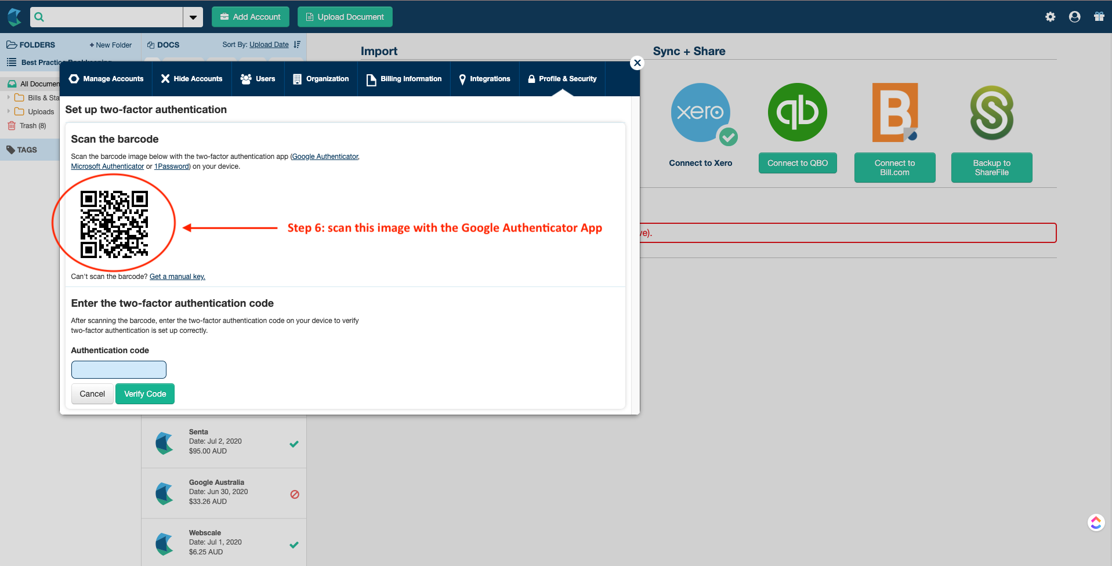Click the Connect to QBO button
1112x566 pixels.
point(798,163)
